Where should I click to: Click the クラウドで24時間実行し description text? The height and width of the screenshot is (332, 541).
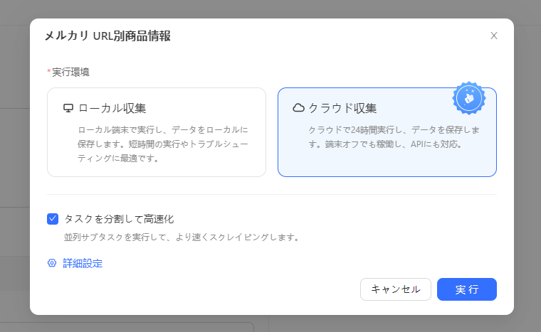coord(394,137)
